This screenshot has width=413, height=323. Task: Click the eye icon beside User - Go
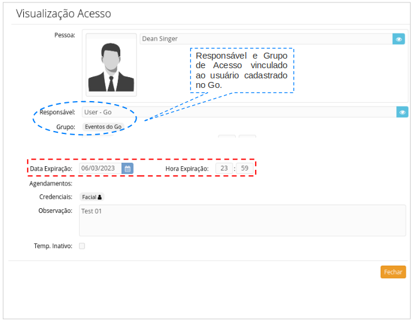[x=402, y=112]
